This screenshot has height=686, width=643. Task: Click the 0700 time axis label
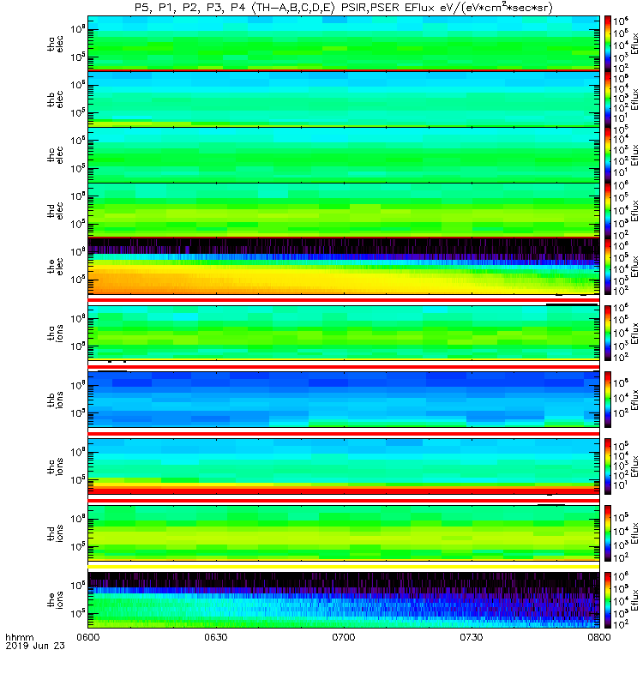344,637
